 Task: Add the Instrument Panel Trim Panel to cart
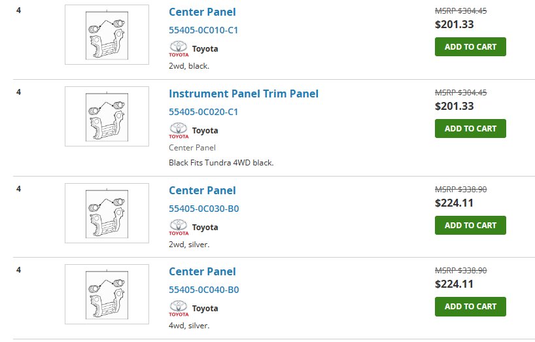(x=470, y=129)
